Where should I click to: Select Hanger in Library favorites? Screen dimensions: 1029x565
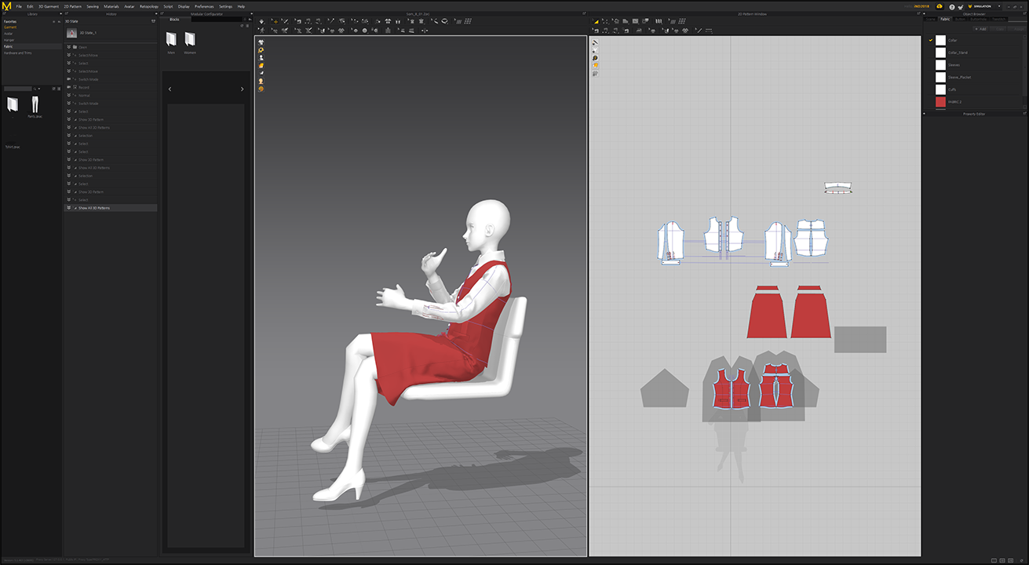[9, 40]
